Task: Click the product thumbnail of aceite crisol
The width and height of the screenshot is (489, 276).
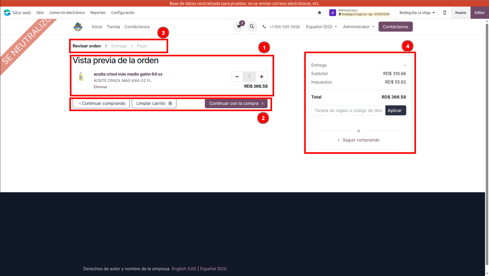Action: [x=81, y=76]
